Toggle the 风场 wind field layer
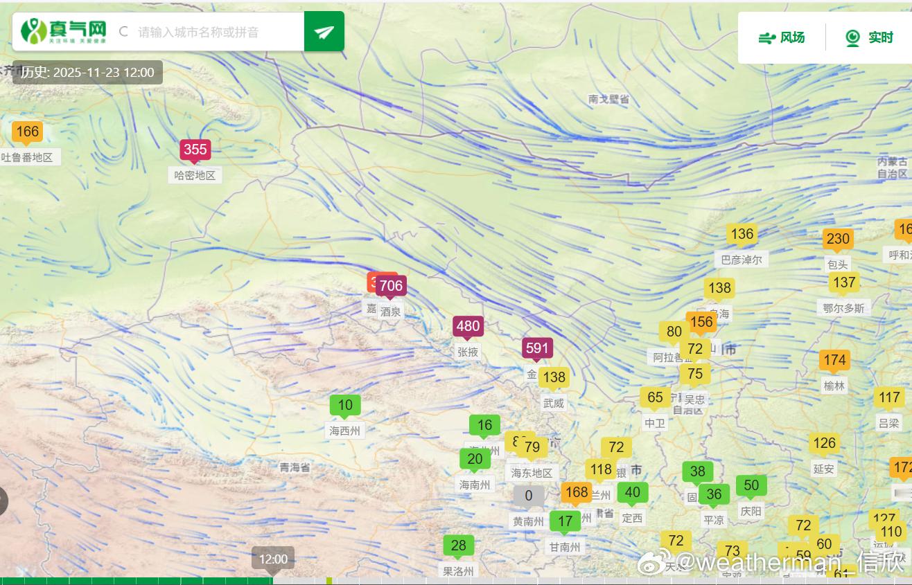Viewport: 912px width, 585px height. pos(782,37)
